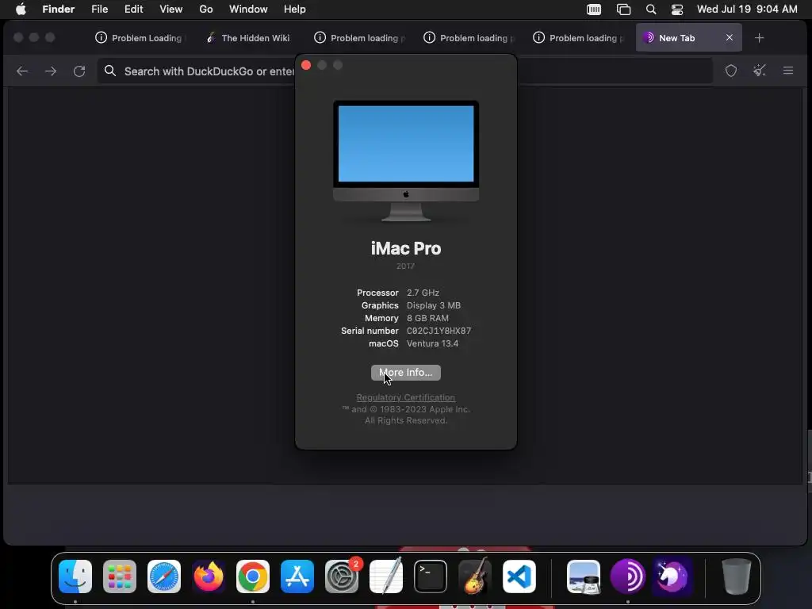Click the date and time in menu bar

point(747,10)
